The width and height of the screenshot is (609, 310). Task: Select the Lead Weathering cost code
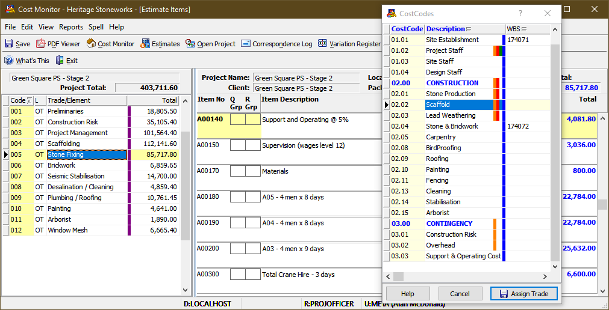click(466, 115)
